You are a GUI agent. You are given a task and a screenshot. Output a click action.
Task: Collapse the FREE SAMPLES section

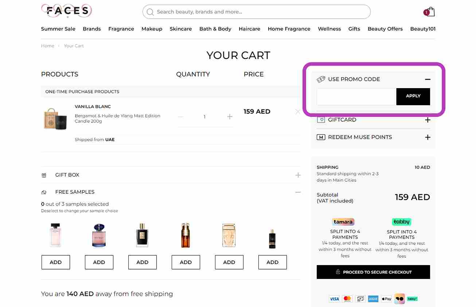[298, 192]
